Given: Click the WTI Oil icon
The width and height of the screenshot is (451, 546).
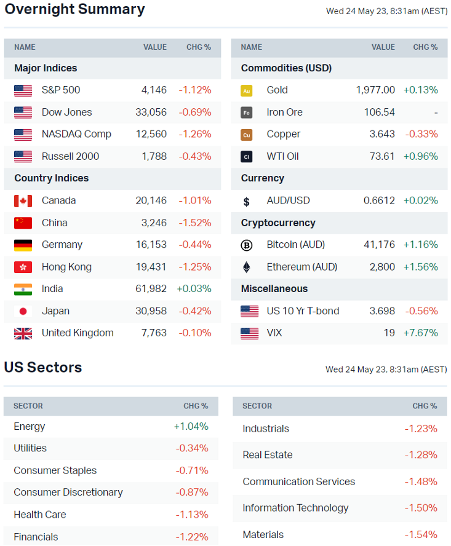Looking at the screenshot, I should [247, 157].
